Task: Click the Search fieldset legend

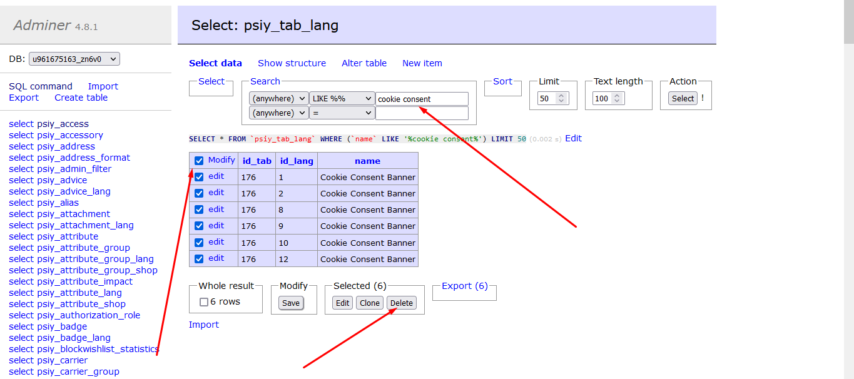Action: click(265, 81)
